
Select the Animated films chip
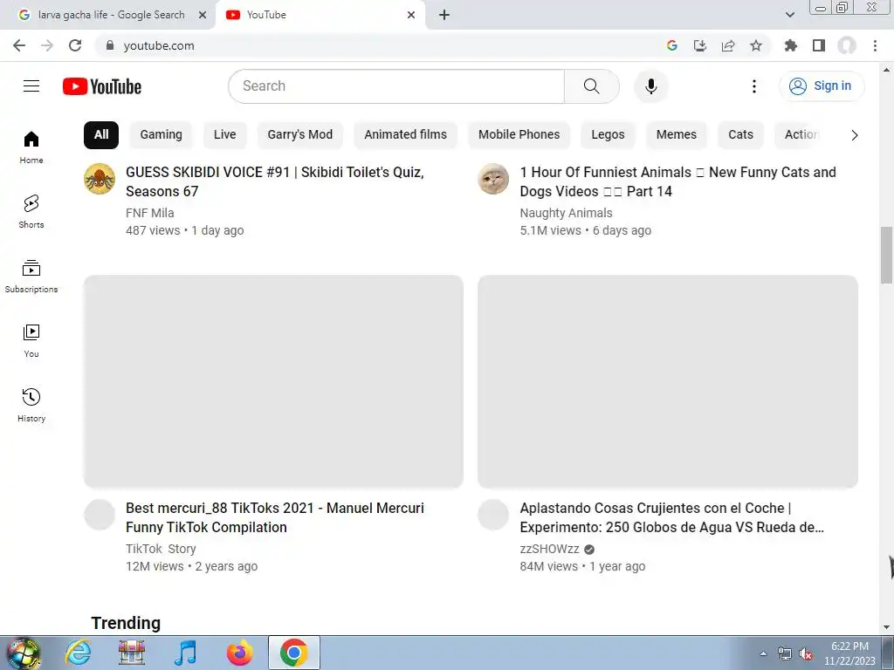tap(405, 135)
